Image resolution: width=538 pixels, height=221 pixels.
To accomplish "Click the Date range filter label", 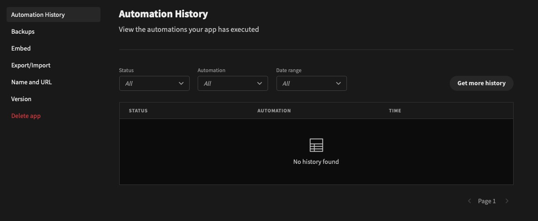I will click(289, 70).
